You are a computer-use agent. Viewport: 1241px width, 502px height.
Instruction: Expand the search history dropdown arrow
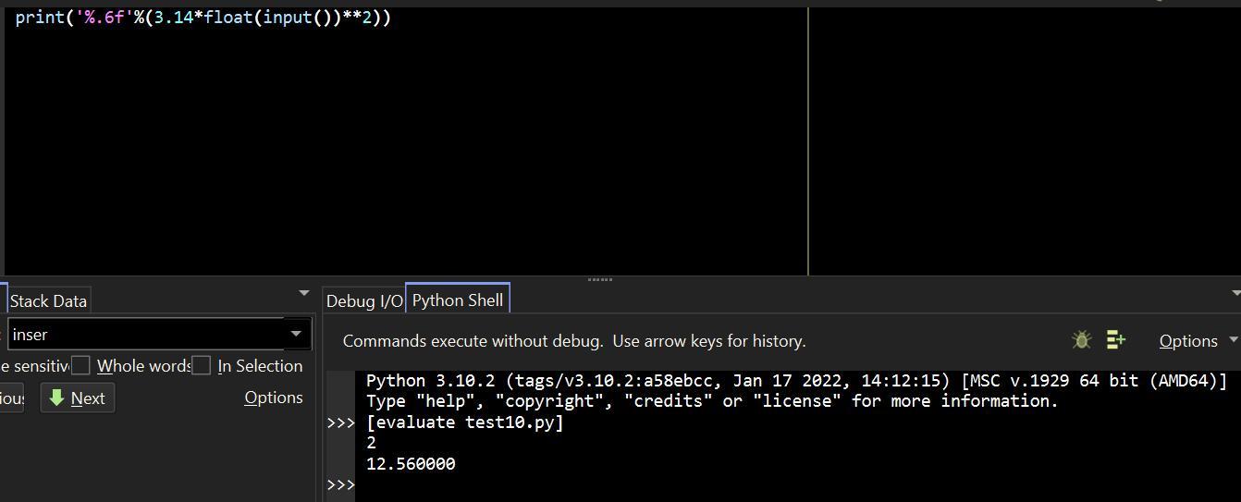(296, 334)
